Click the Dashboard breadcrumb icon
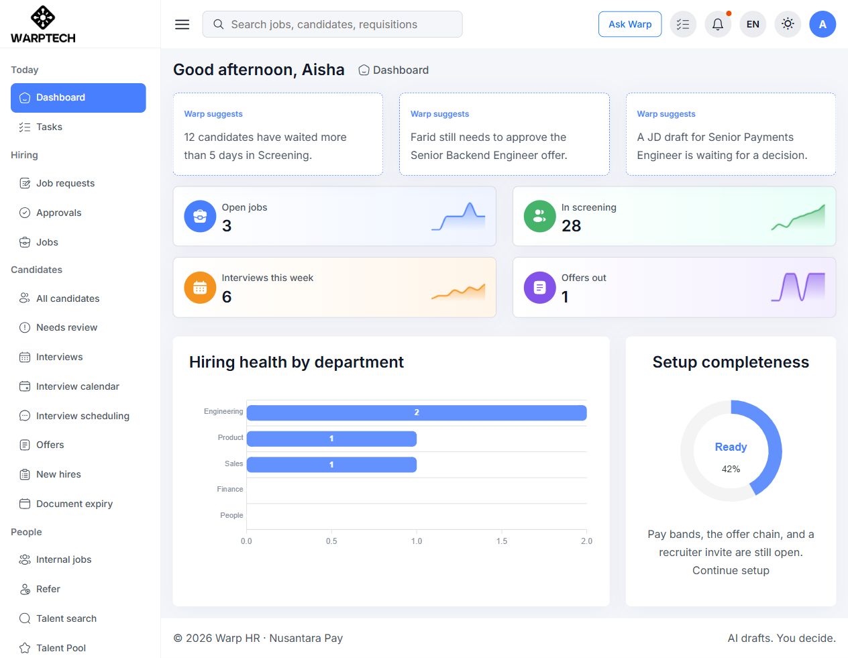The height and width of the screenshot is (658, 848). click(364, 70)
